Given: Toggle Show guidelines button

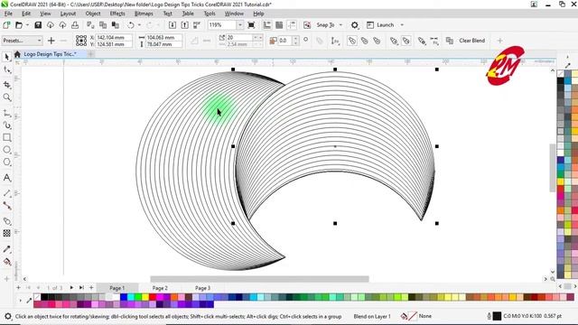Looking at the screenshot, I should (292, 25).
